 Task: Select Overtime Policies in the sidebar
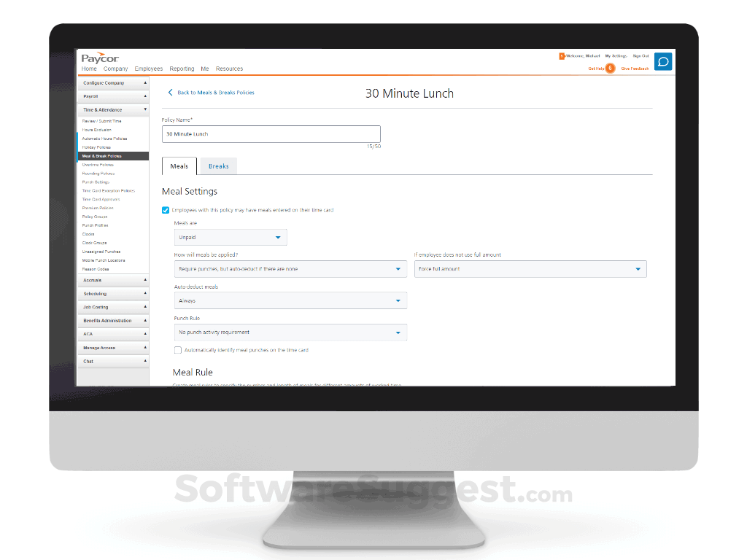tap(104, 164)
